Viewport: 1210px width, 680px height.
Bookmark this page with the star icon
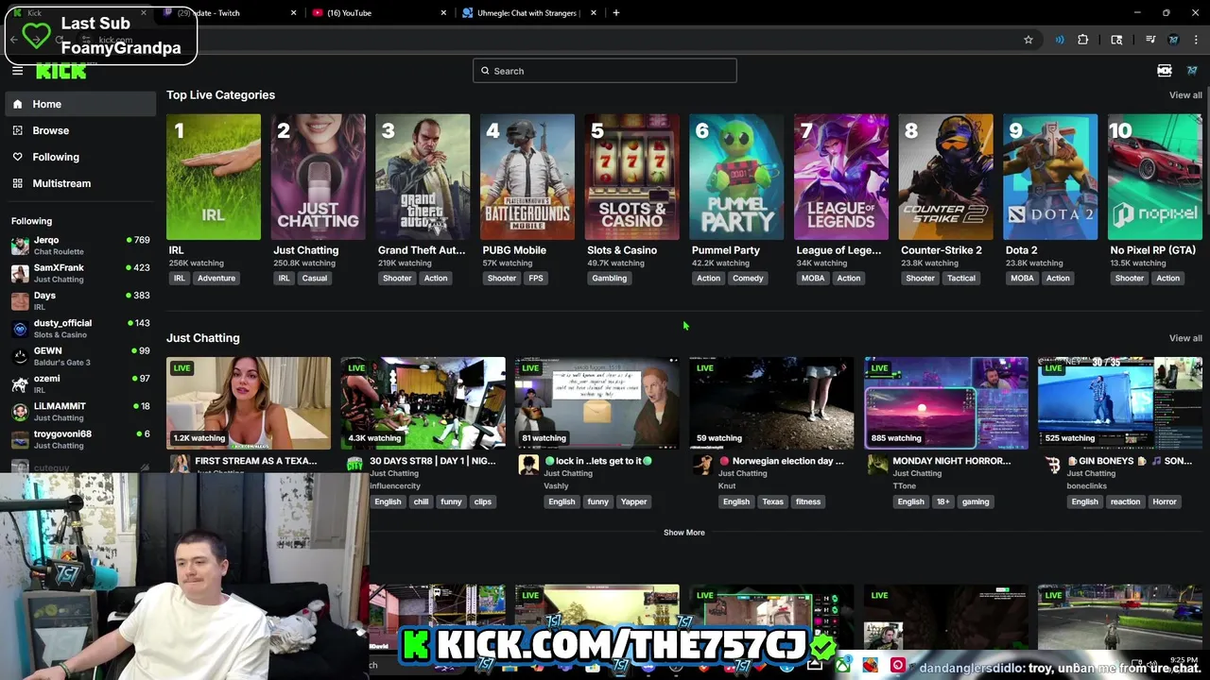(1028, 40)
